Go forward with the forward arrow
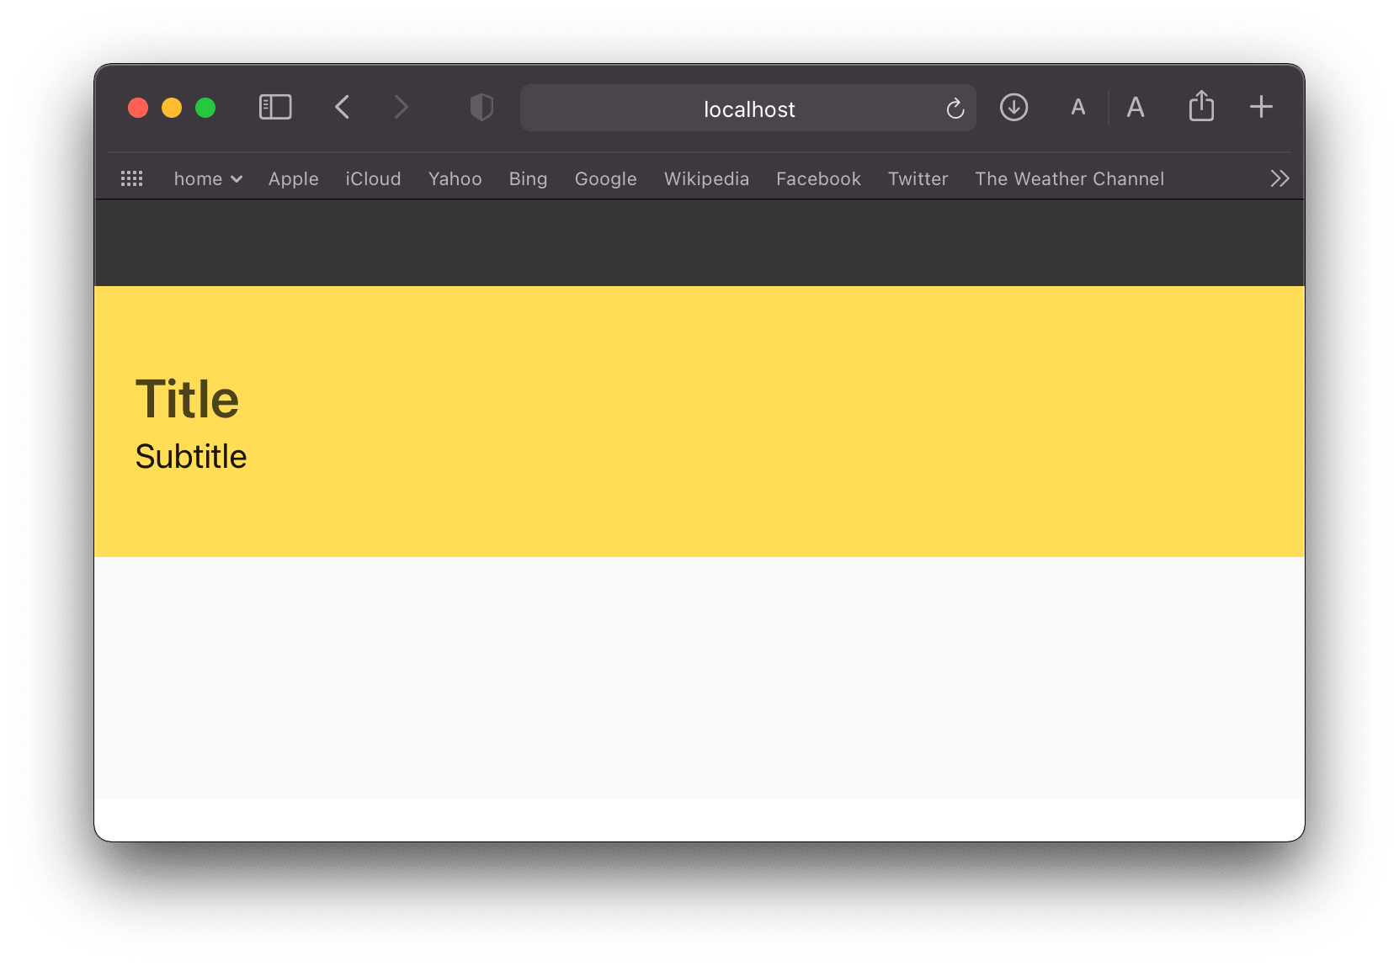Image resolution: width=1399 pixels, height=966 pixels. coord(401,108)
